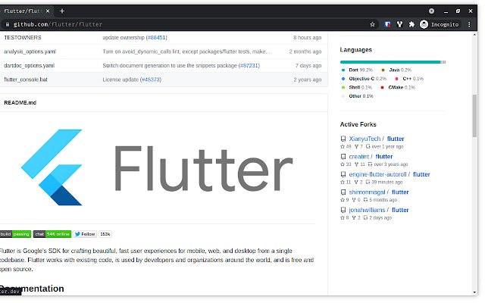Open pull request #87231 link
This screenshot has height=303, width=485.
[x=249, y=66]
